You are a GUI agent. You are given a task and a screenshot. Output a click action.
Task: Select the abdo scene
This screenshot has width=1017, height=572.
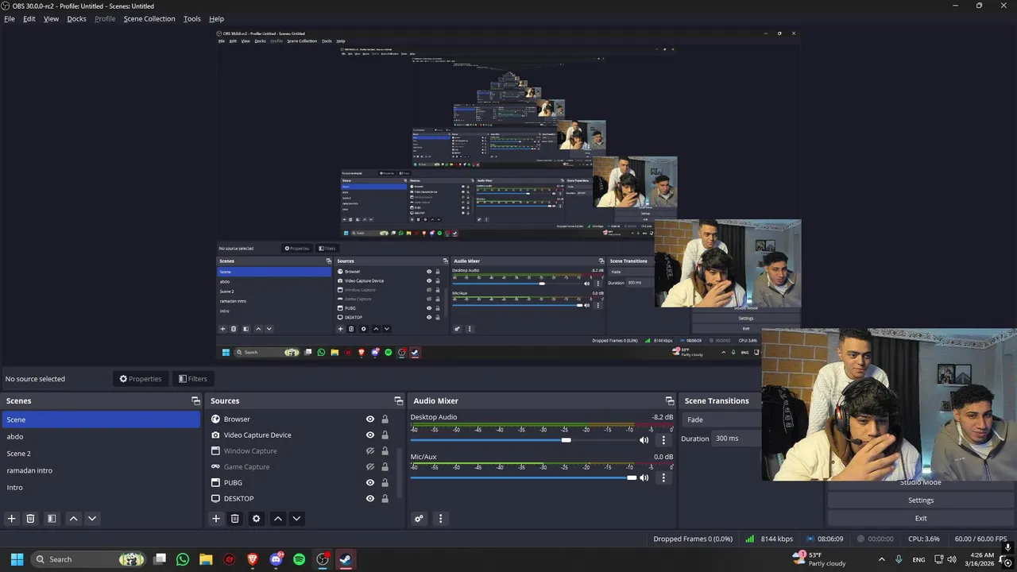point(101,436)
